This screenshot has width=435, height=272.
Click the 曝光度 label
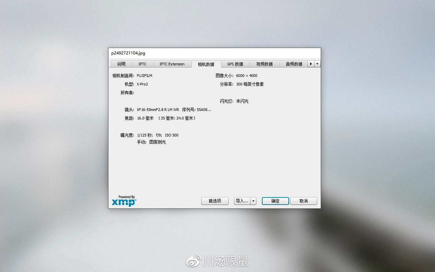pos(127,135)
